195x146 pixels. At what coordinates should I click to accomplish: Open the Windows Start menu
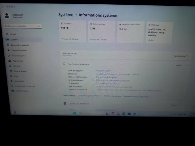tap(74, 113)
